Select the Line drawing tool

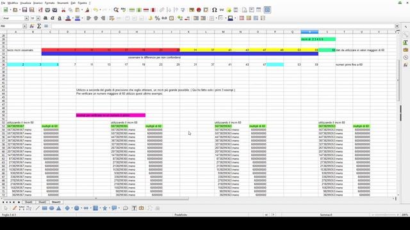pyautogui.click(x=37, y=208)
